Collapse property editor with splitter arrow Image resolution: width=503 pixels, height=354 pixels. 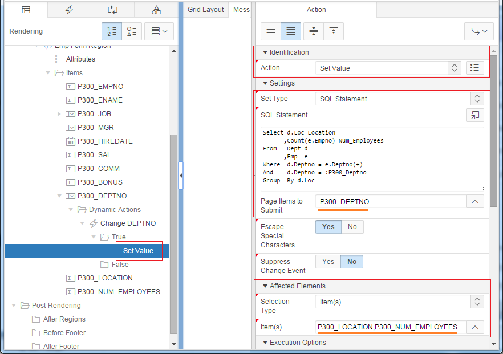tap(253, 176)
